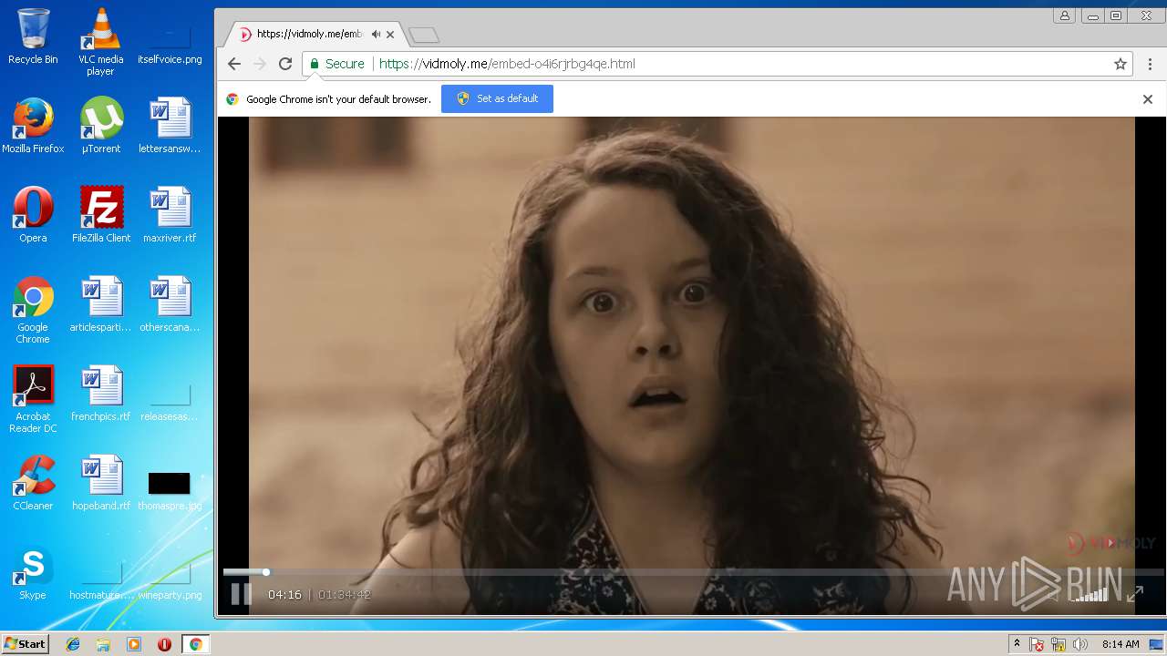Select the wineparty.png file
1167x656 pixels.
[170, 581]
